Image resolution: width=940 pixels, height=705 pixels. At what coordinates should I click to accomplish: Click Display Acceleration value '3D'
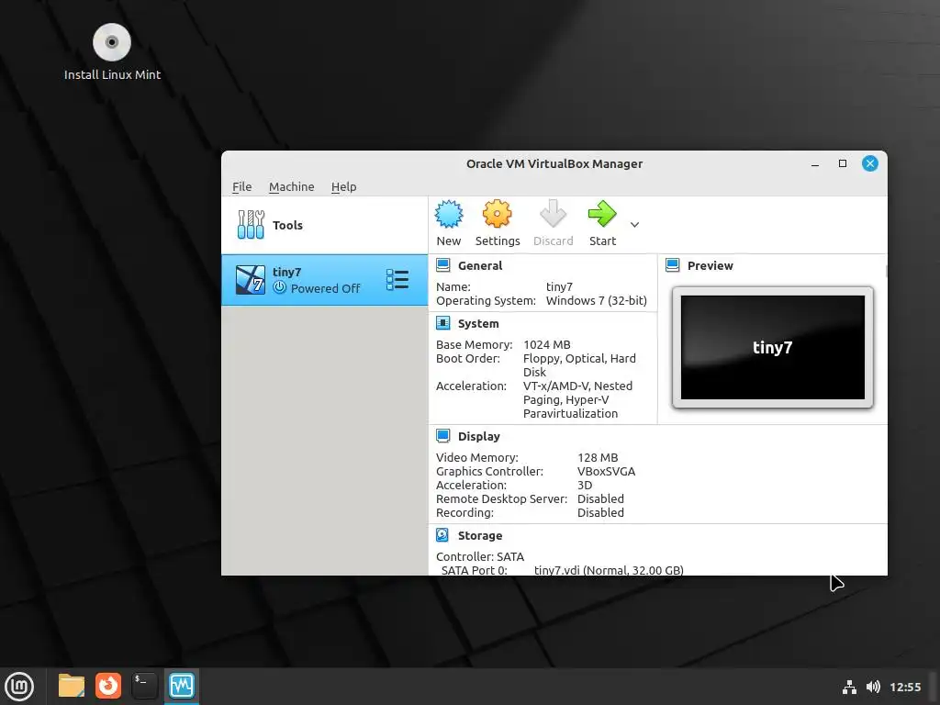point(585,485)
